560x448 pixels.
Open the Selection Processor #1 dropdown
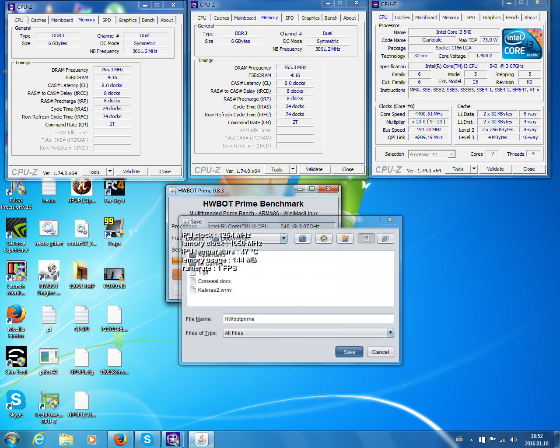pyautogui.click(x=451, y=154)
